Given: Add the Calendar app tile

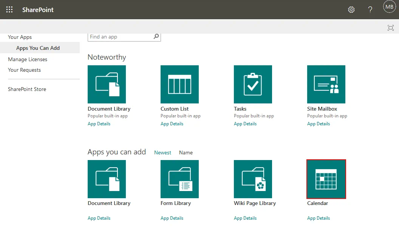Looking at the screenshot, I should click(326, 179).
